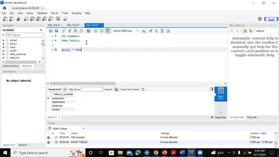Toggle invisible characters display icon
This screenshot has width=279, height=157.
162,31
